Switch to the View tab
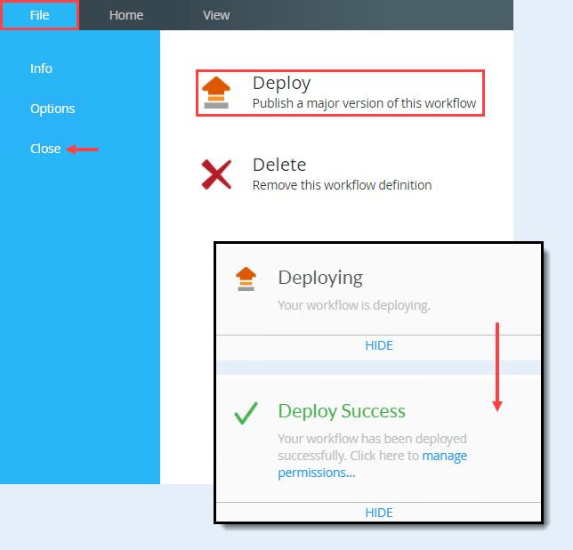The width and height of the screenshot is (573, 550). [216, 15]
